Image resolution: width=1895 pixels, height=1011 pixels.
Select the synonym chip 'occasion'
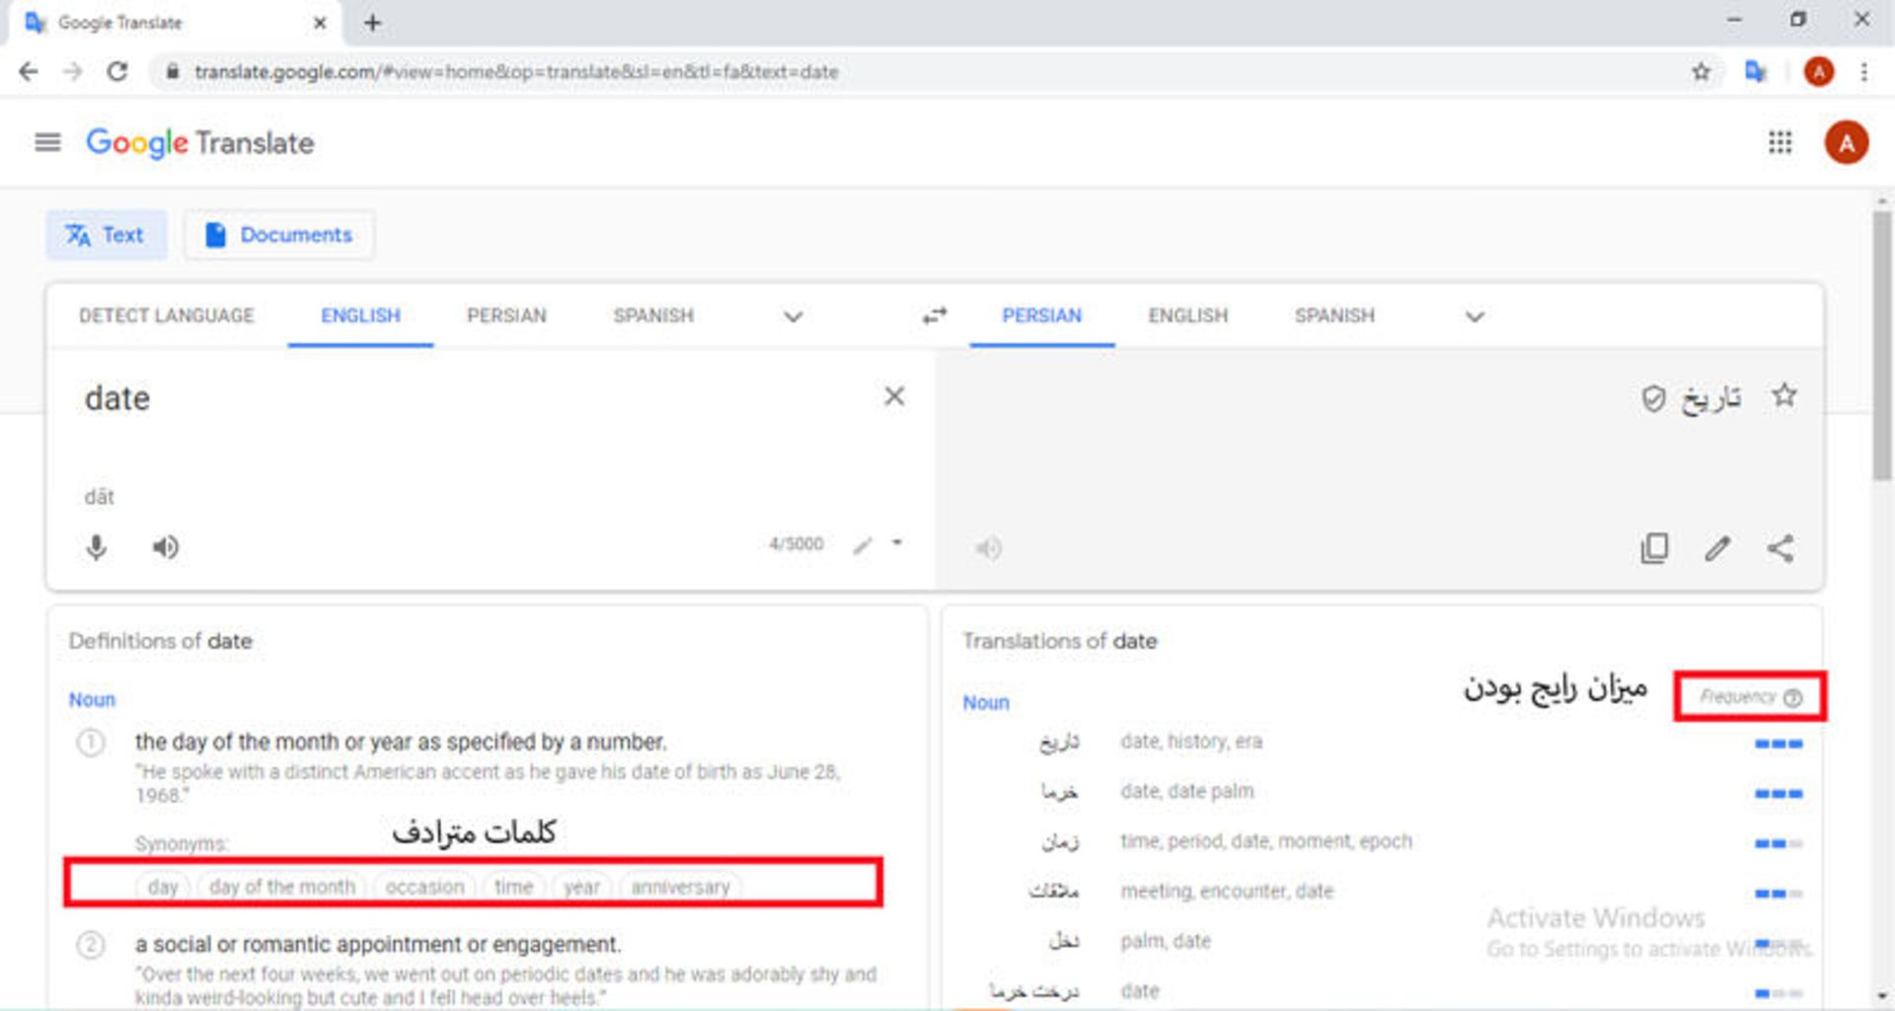pyautogui.click(x=424, y=887)
